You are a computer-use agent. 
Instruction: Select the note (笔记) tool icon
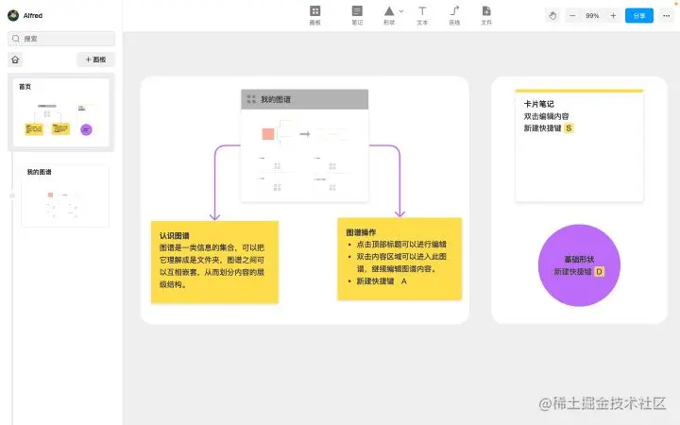click(x=357, y=10)
